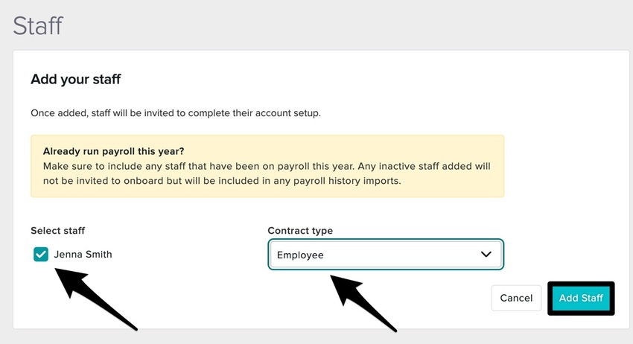
Task: Click the Add Staff button
Action: coord(581,298)
